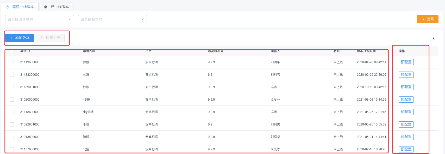Click the 版本打包时间 column header
The height and width of the screenshot is (154, 445).
coord(366,51)
